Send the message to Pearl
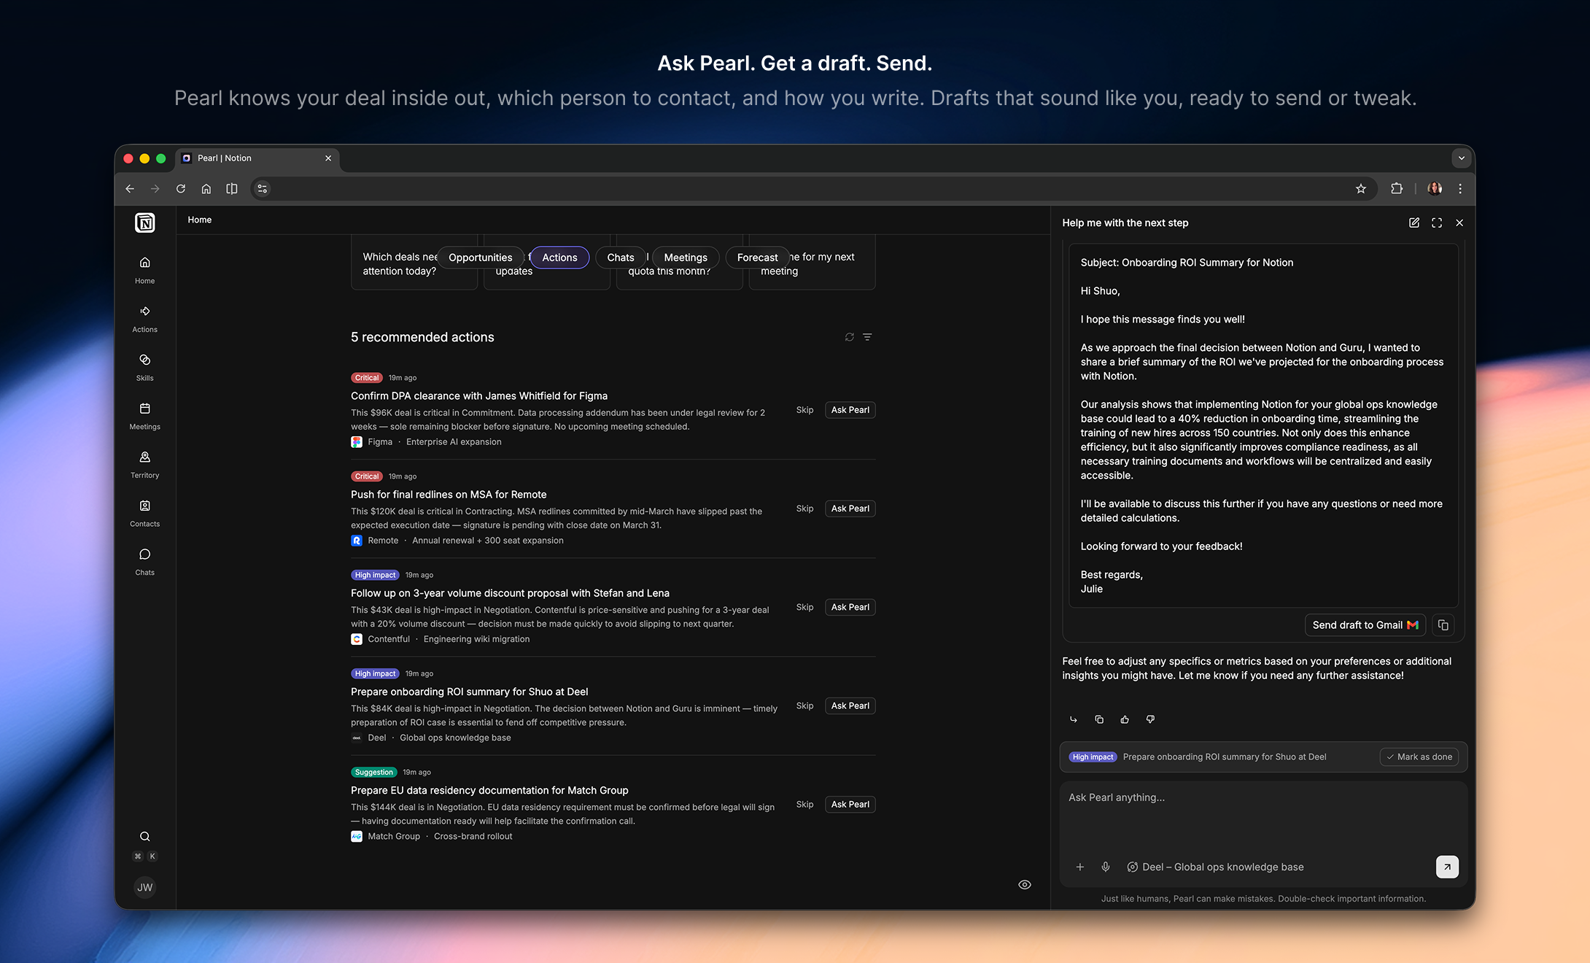 pyautogui.click(x=1447, y=867)
